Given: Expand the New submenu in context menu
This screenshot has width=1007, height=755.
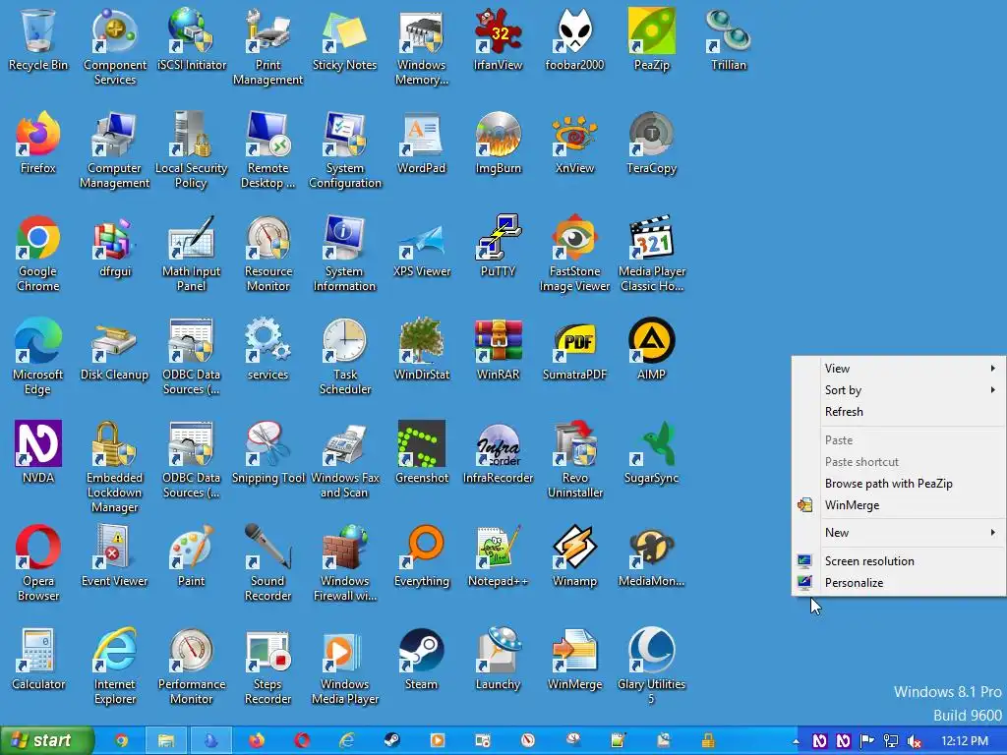Looking at the screenshot, I should tap(899, 533).
